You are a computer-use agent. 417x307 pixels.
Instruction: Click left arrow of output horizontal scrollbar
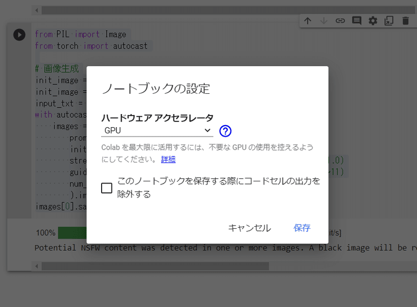pos(36,266)
